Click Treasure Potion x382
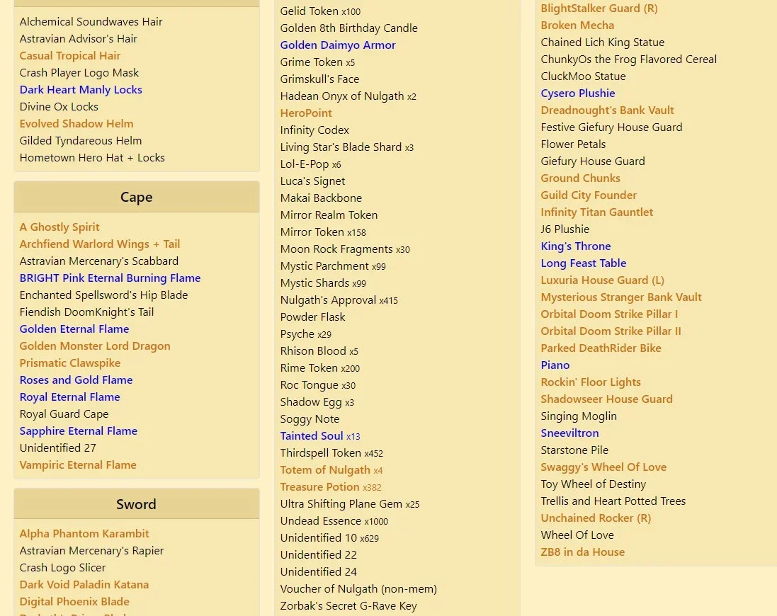Screen dimensions: 777x616 click(x=331, y=486)
